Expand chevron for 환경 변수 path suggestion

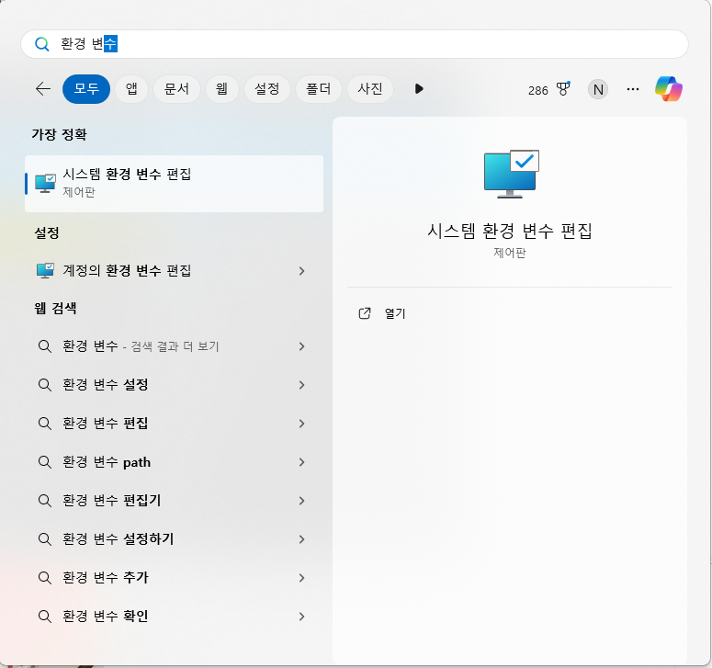click(x=301, y=462)
